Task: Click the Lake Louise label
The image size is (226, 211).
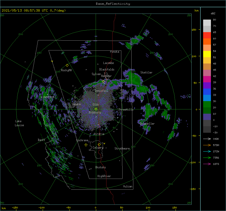Action: pos(19,123)
